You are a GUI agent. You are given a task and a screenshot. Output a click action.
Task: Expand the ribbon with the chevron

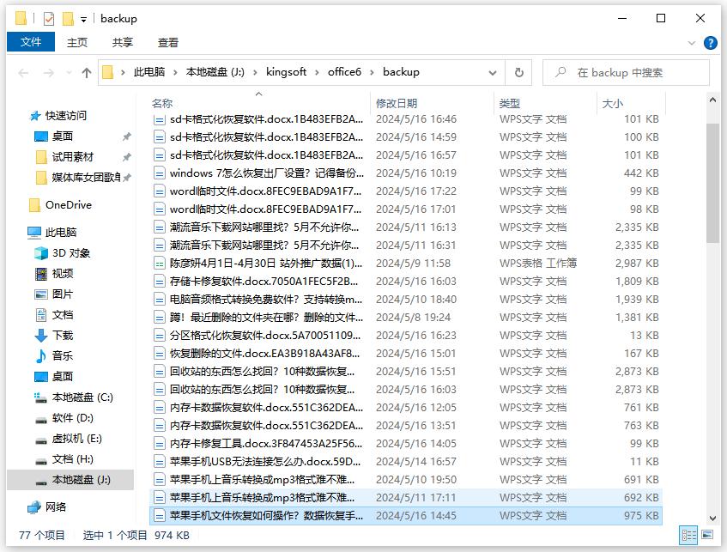(x=692, y=43)
